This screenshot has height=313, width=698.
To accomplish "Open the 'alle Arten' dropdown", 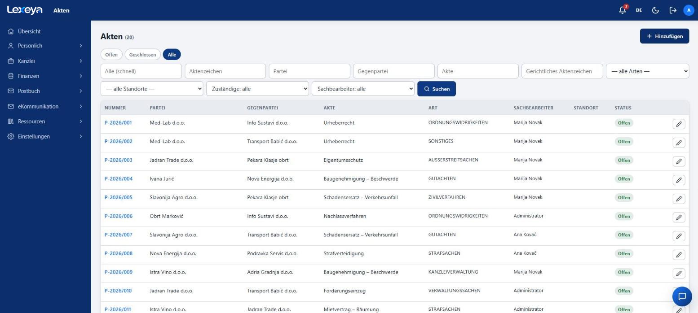I will (x=647, y=71).
